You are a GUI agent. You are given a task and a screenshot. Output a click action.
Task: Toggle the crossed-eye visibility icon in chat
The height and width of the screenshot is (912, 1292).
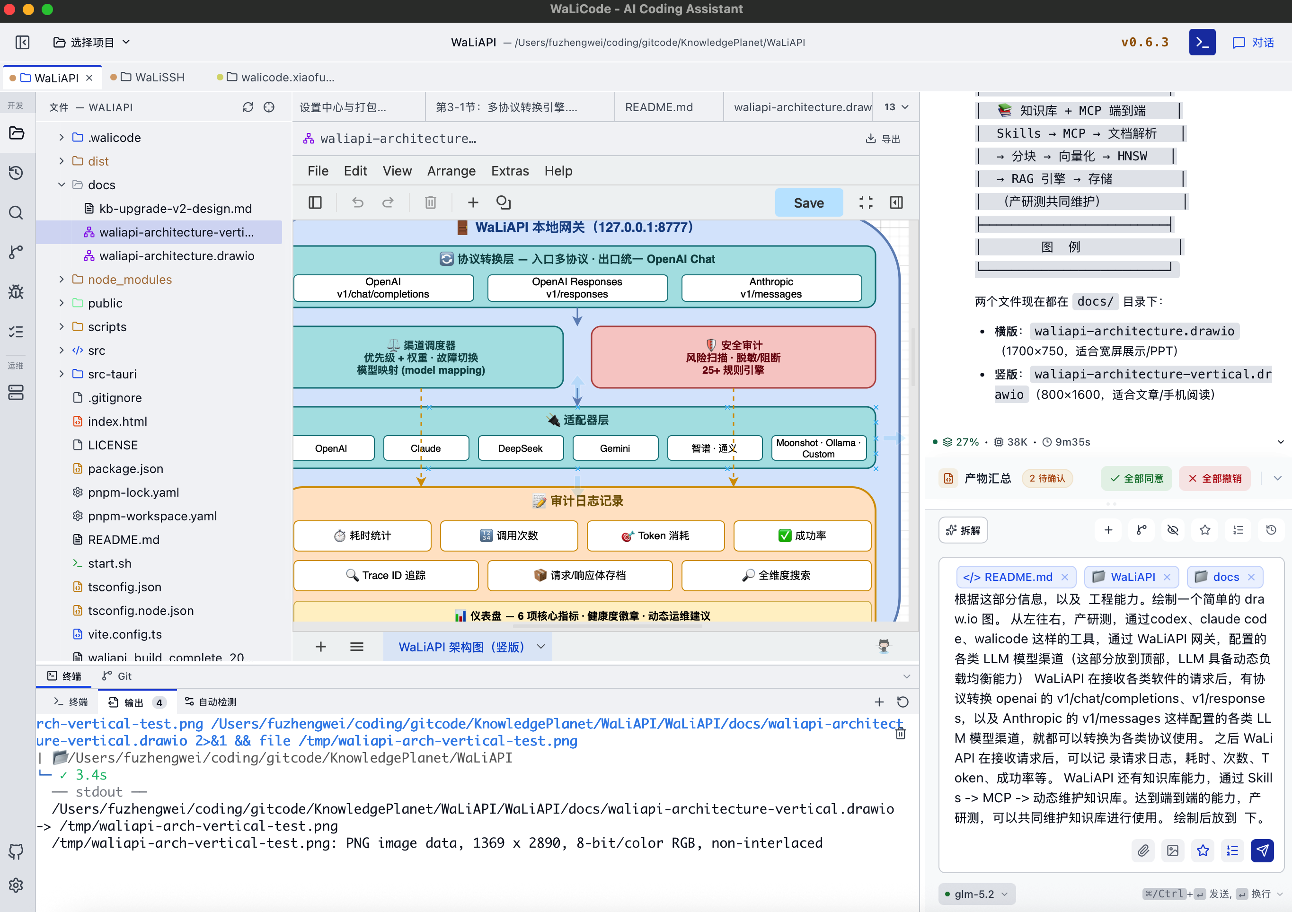pos(1173,530)
